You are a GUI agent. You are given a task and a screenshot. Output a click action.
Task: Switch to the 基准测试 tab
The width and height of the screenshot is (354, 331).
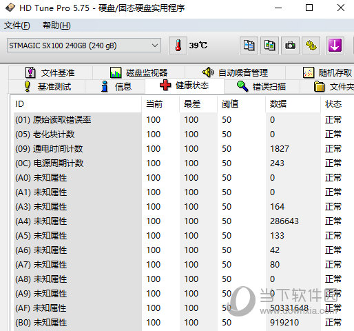click(x=47, y=87)
